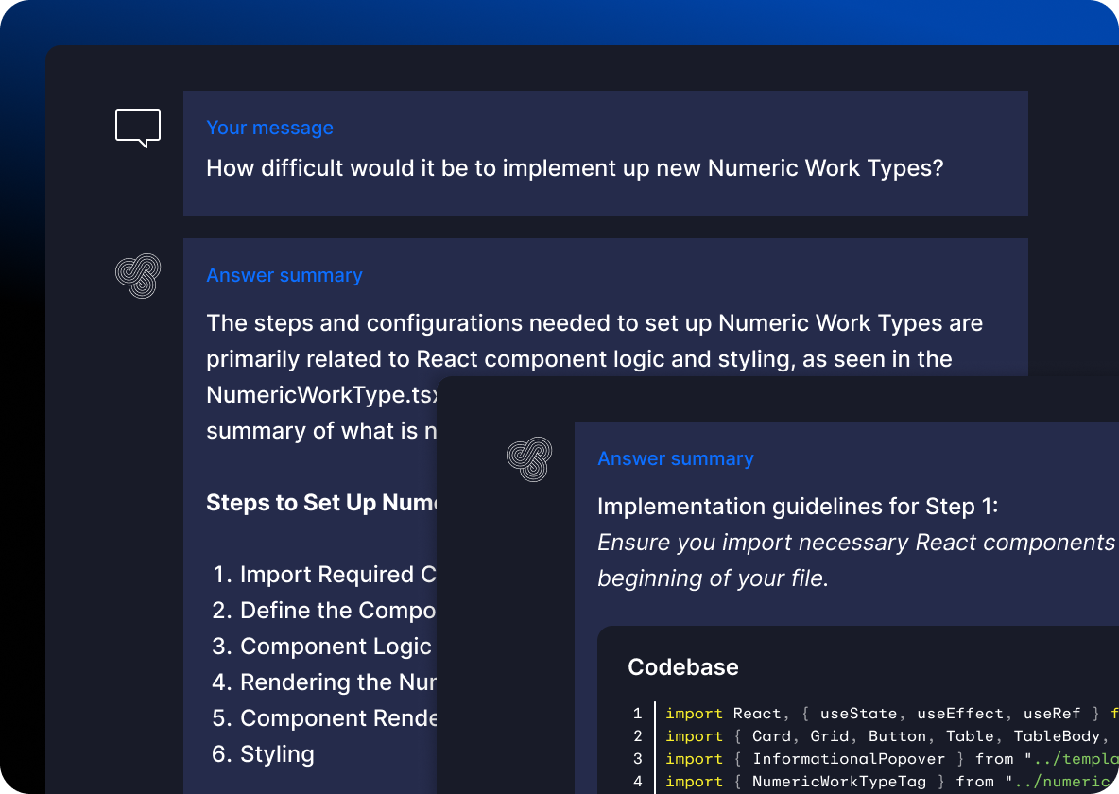Image resolution: width=1119 pixels, height=794 pixels.
Task: Click the question about Numeric Work Types
Action: click(575, 168)
